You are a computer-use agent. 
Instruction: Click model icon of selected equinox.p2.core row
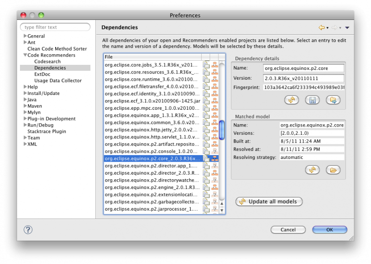215,158
